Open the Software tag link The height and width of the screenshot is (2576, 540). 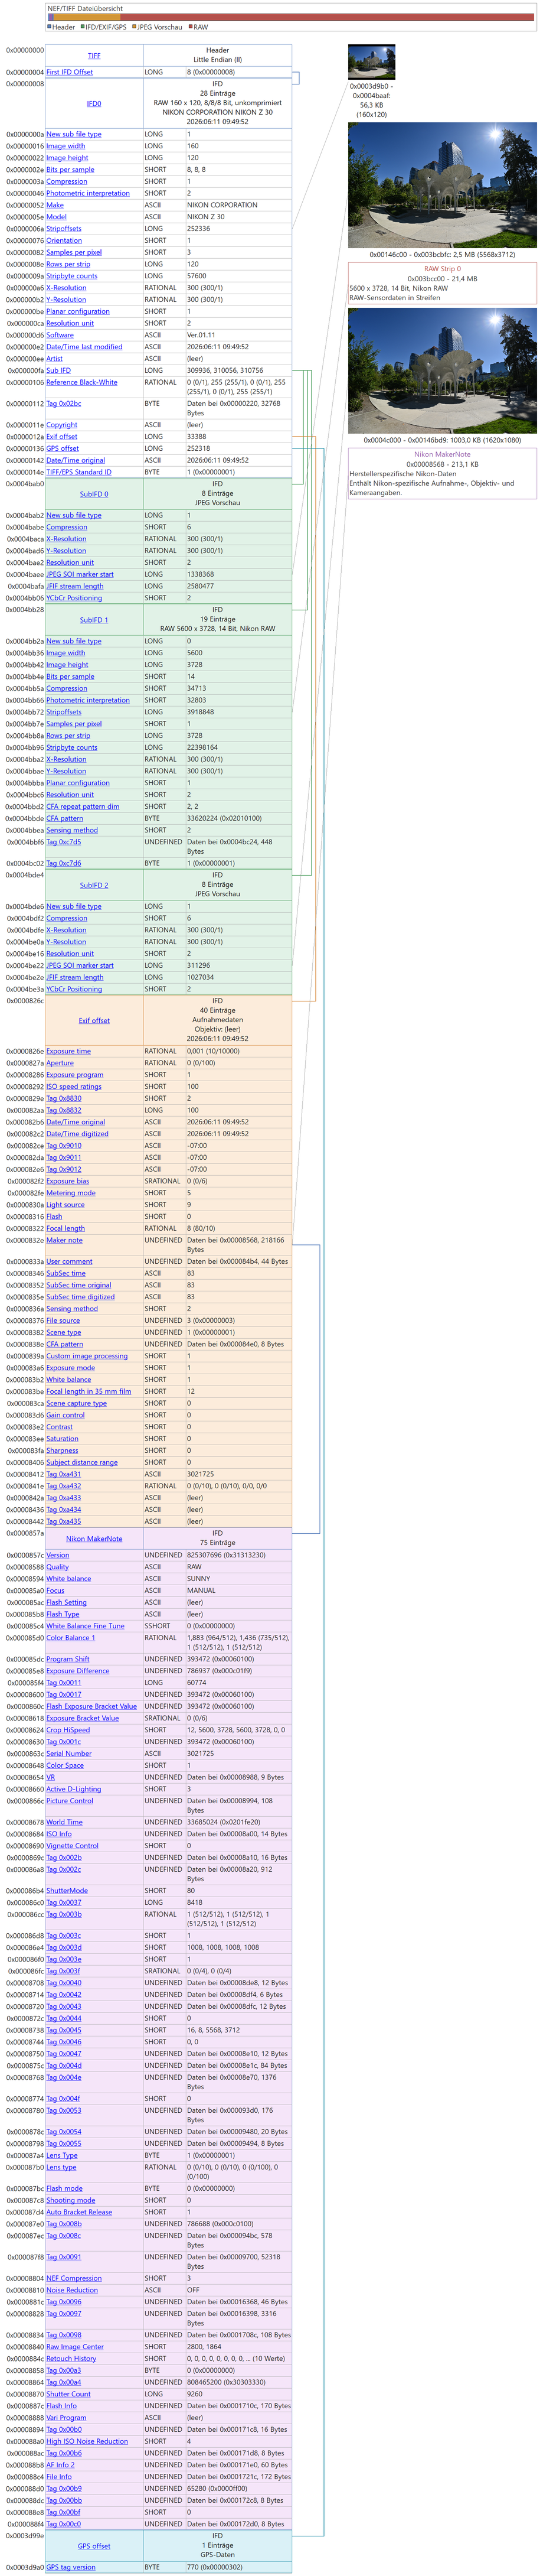click(60, 335)
